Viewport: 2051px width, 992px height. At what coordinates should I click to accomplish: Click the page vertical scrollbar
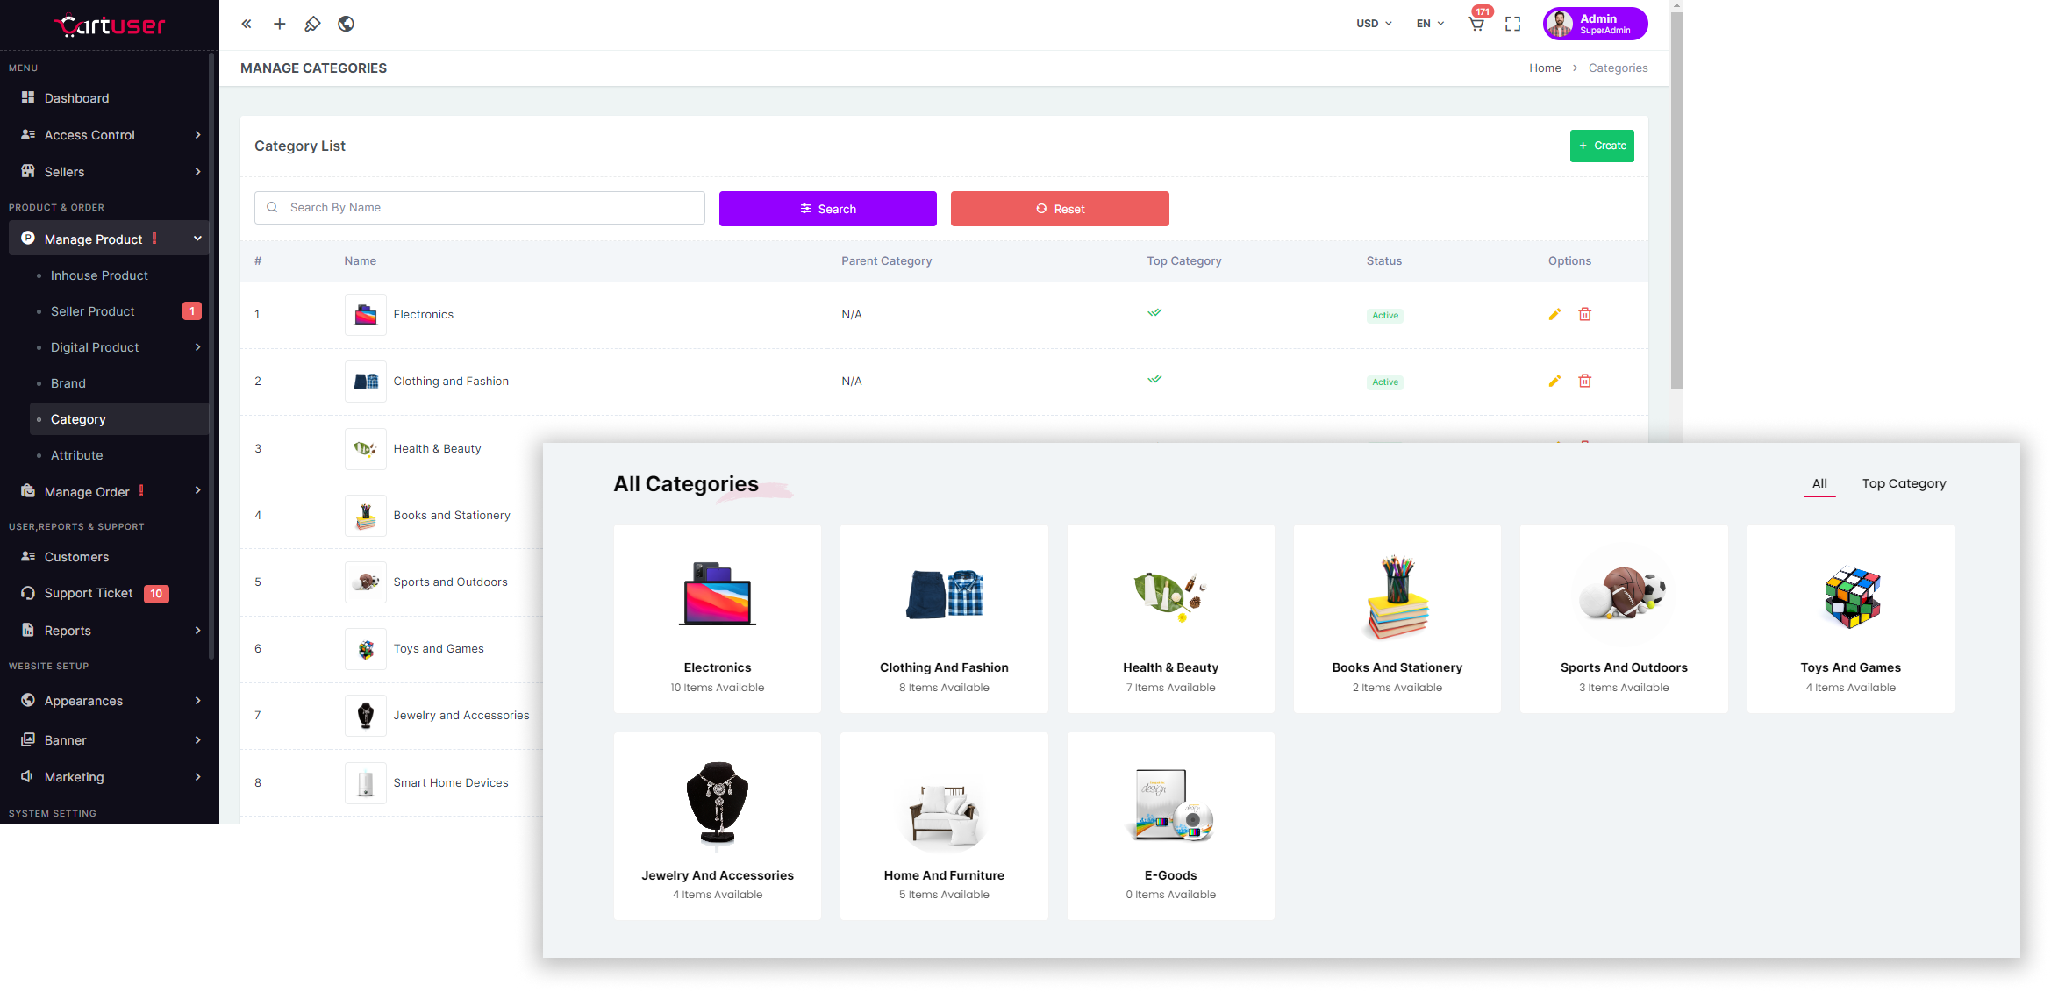click(1676, 202)
